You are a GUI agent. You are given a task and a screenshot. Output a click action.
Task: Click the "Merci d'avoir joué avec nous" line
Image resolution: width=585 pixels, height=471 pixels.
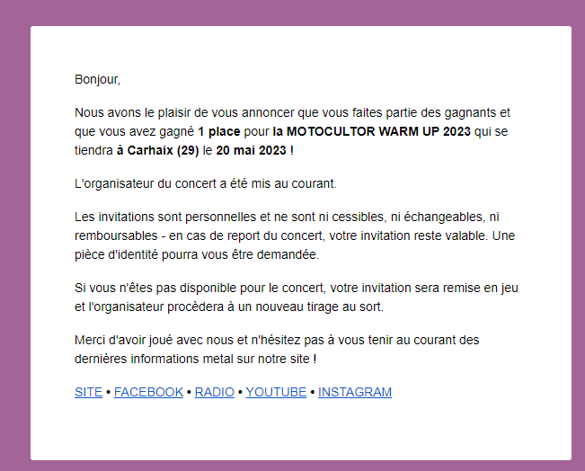pyautogui.click(x=277, y=340)
